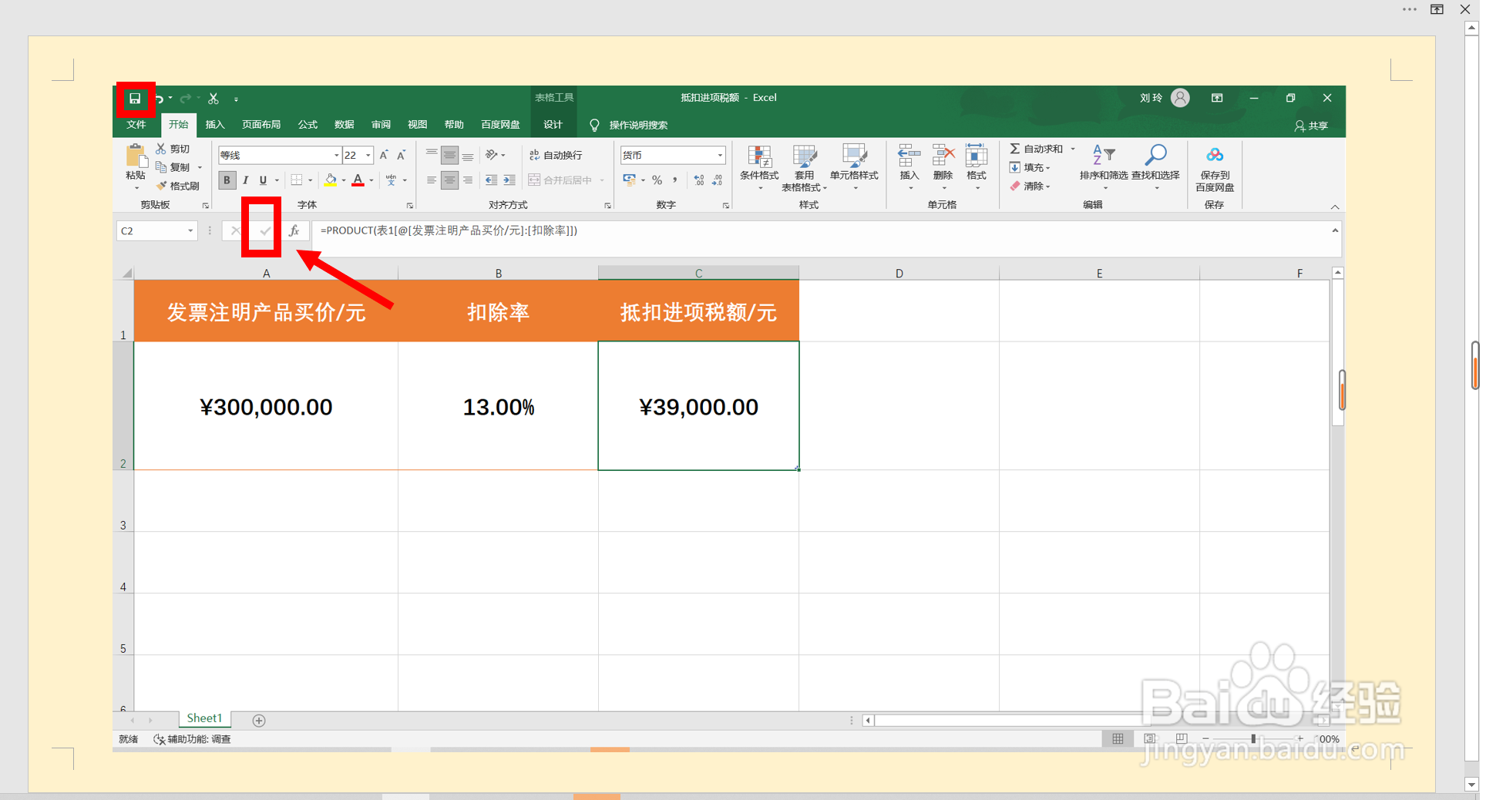The image size is (1486, 800).
Task: Toggle Italic formatting
Action: click(245, 180)
